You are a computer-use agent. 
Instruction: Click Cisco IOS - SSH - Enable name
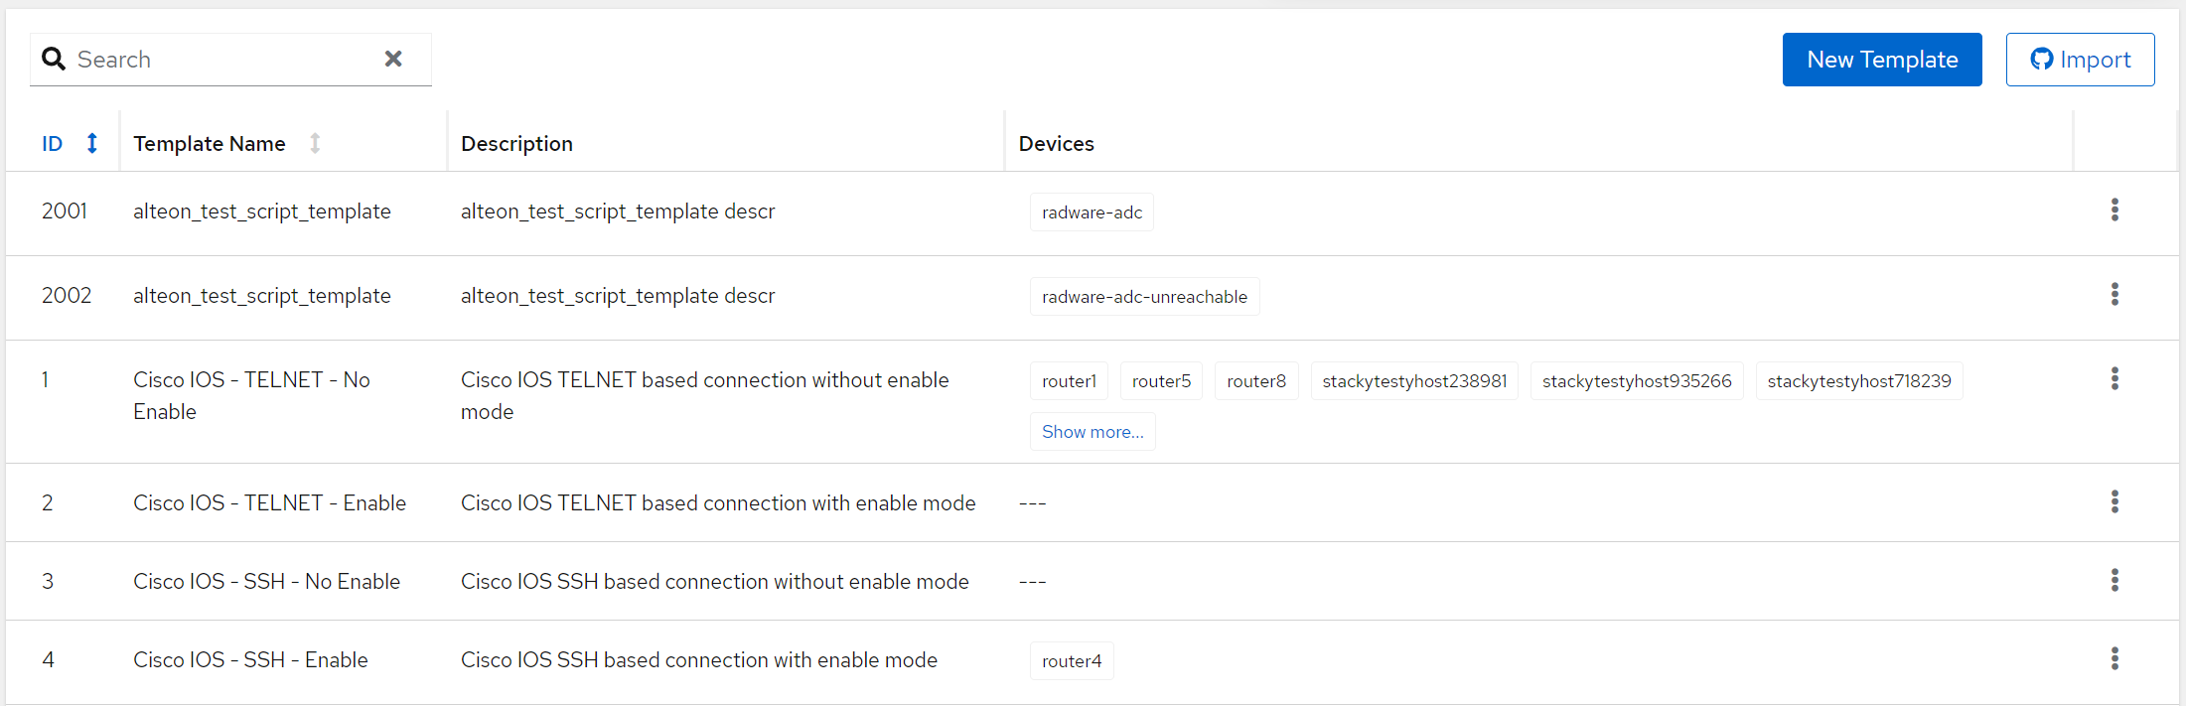[x=250, y=660]
